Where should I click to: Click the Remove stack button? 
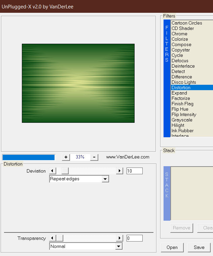(181, 228)
